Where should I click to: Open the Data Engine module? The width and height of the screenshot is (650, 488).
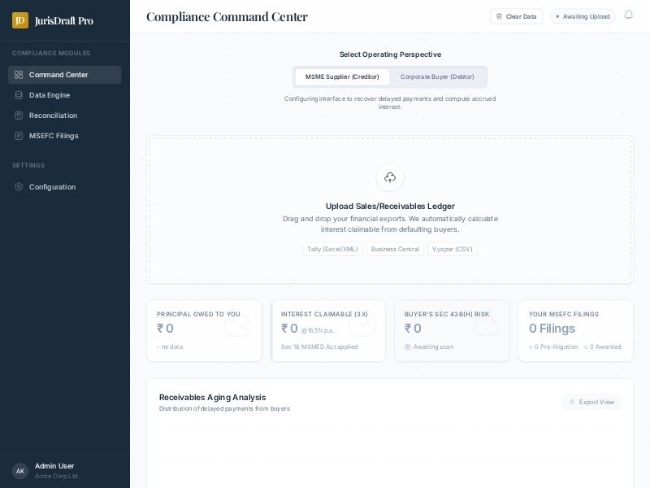coord(50,95)
